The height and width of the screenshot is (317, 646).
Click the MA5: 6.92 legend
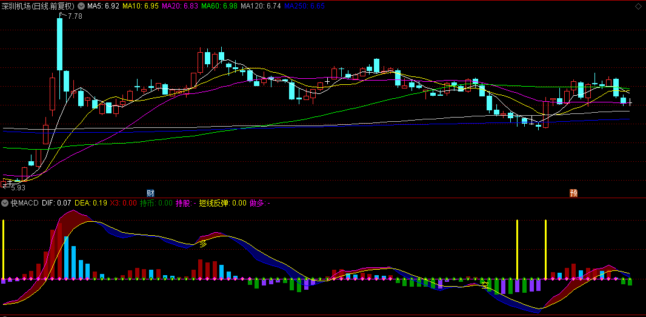point(103,6)
